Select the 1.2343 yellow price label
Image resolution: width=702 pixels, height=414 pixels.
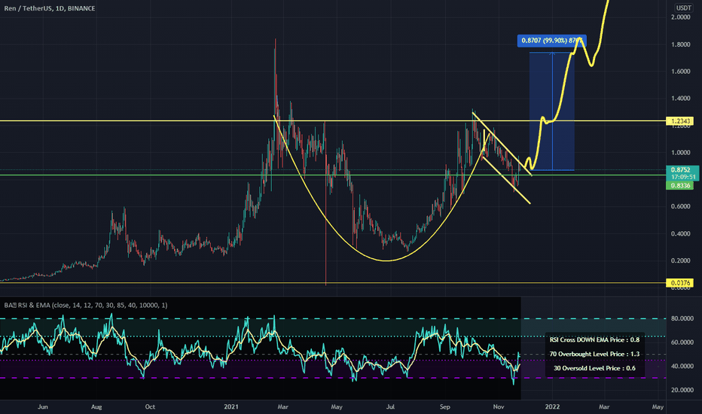(x=680, y=121)
